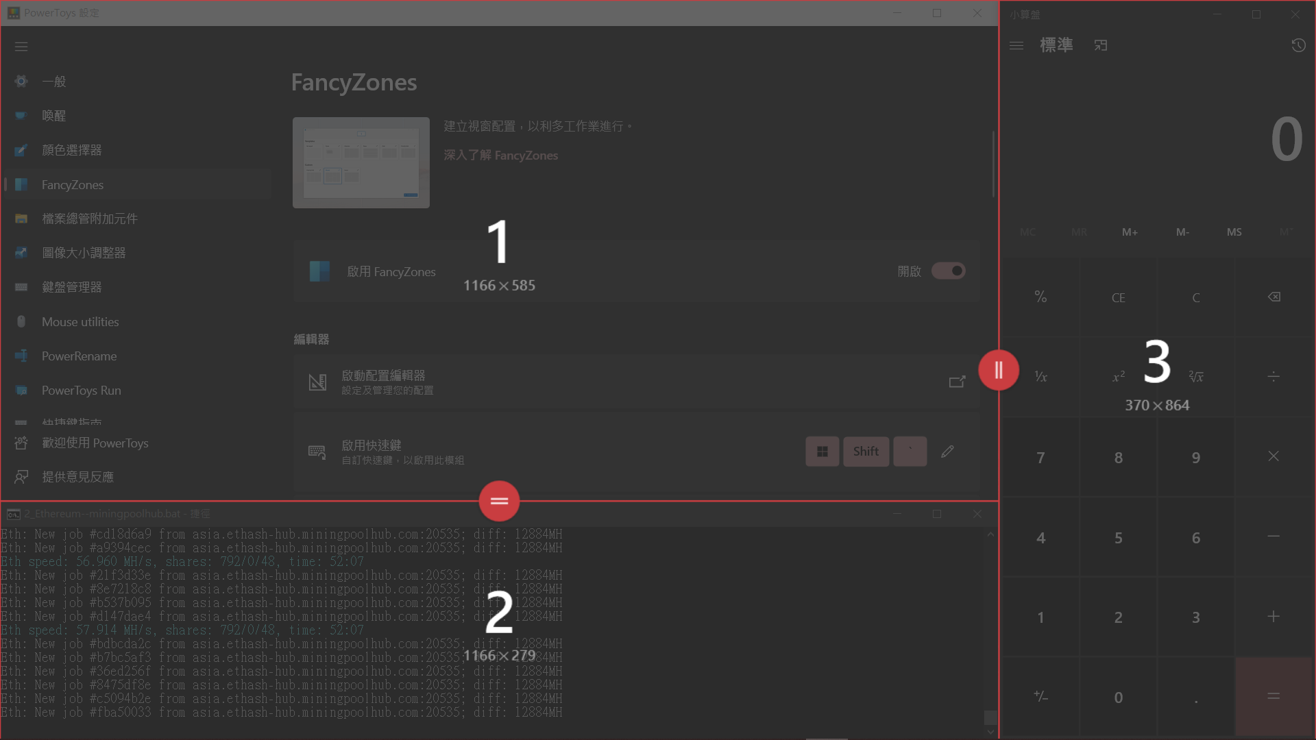
Task: Select 一般 in the PowerToys sidebar
Action: (x=137, y=82)
